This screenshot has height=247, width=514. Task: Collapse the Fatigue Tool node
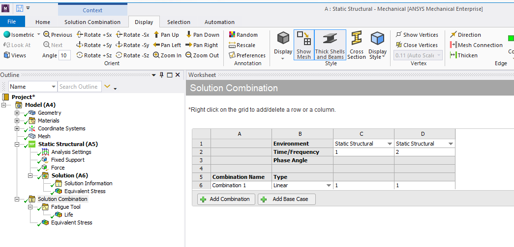(30, 207)
